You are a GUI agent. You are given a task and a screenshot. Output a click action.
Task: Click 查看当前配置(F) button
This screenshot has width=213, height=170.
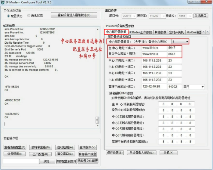[15, 147]
